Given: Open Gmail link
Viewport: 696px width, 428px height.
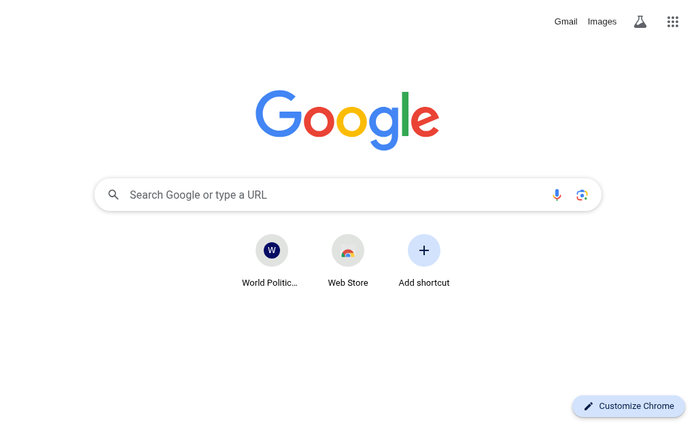Looking at the screenshot, I should pyautogui.click(x=565, y=22).
